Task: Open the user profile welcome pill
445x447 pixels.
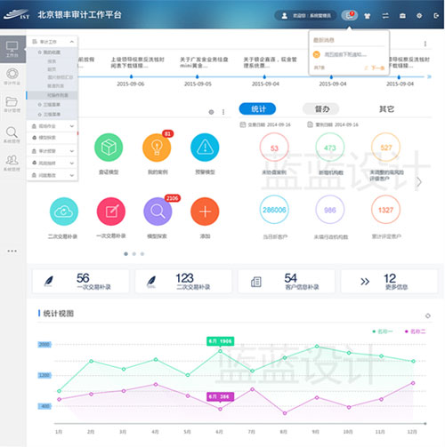Action: pyautogui.click(x=306, y=15)
